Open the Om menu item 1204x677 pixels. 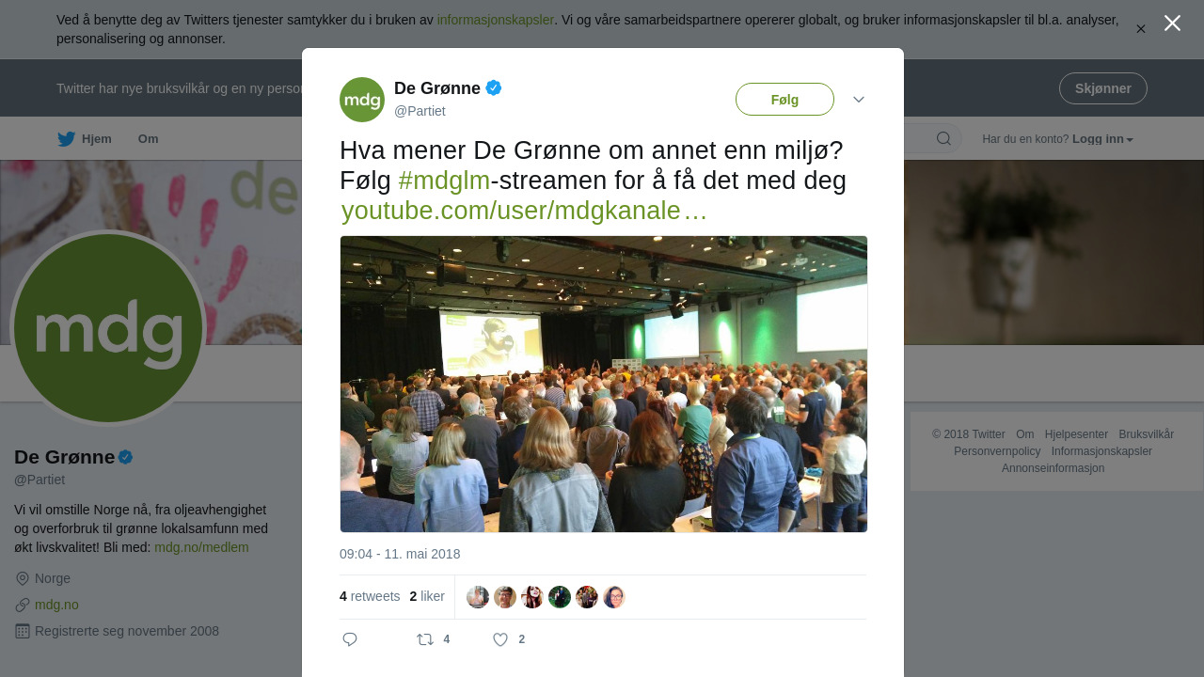(149, 139)
